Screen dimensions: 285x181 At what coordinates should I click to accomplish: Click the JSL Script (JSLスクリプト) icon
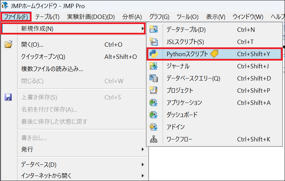pos(154,42)
